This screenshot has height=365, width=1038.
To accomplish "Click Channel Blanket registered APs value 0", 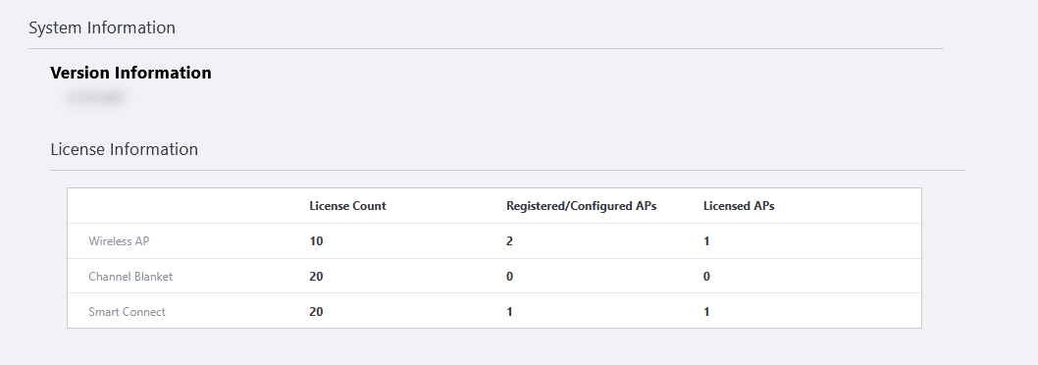I will (x=510, y=277).
